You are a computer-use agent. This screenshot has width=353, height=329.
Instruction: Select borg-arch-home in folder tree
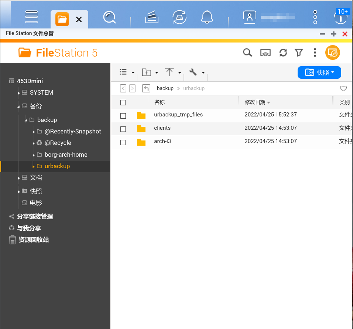pos(66,155)
